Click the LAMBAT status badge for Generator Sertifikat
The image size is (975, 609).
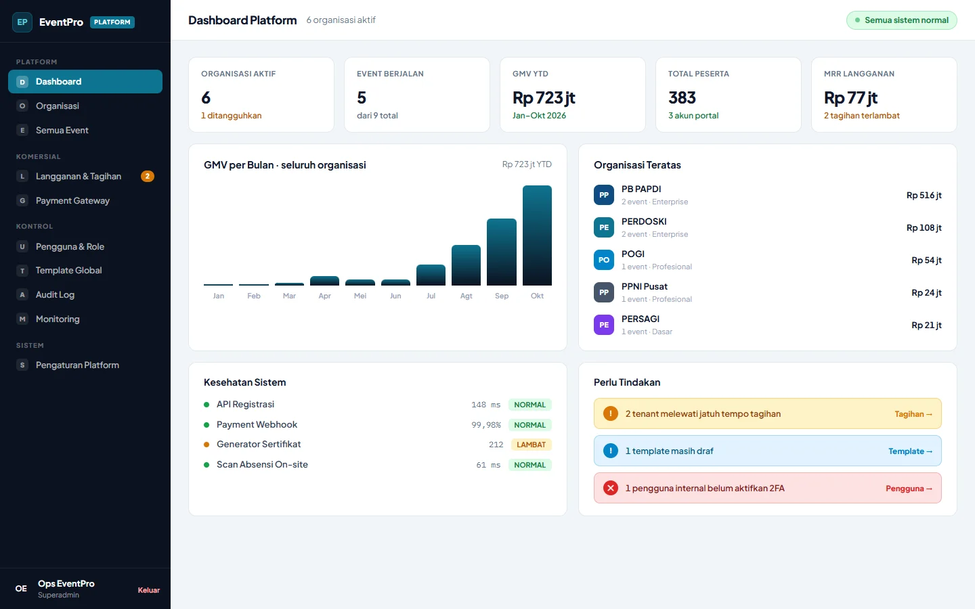(x=531, y=445)
